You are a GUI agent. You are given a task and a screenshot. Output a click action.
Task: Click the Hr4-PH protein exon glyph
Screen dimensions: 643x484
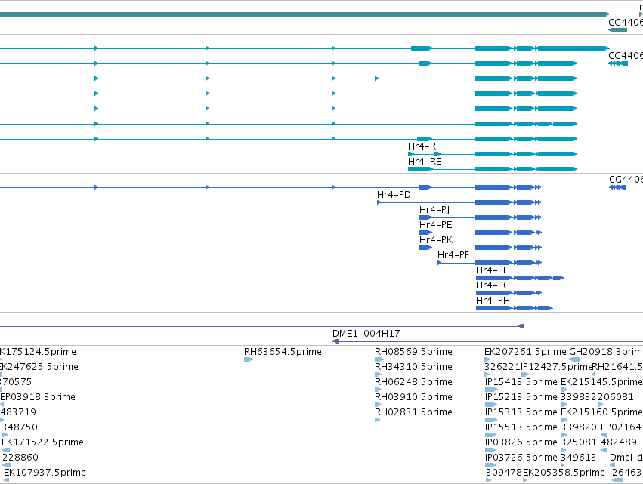(515, 308)
